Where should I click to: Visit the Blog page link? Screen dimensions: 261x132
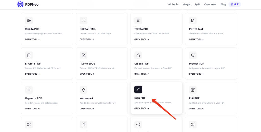pyautogui.click(x=223, y=4)
